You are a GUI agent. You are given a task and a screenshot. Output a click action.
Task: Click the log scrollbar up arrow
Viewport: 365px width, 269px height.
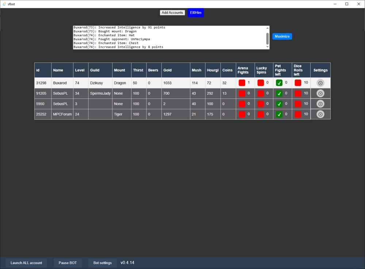(x=268, y=28)
